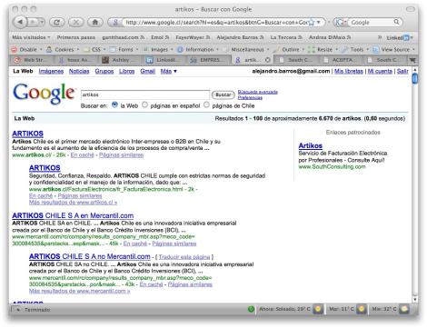Open the search engine selector dropdown
427x328 pixels.
[341, 22]
